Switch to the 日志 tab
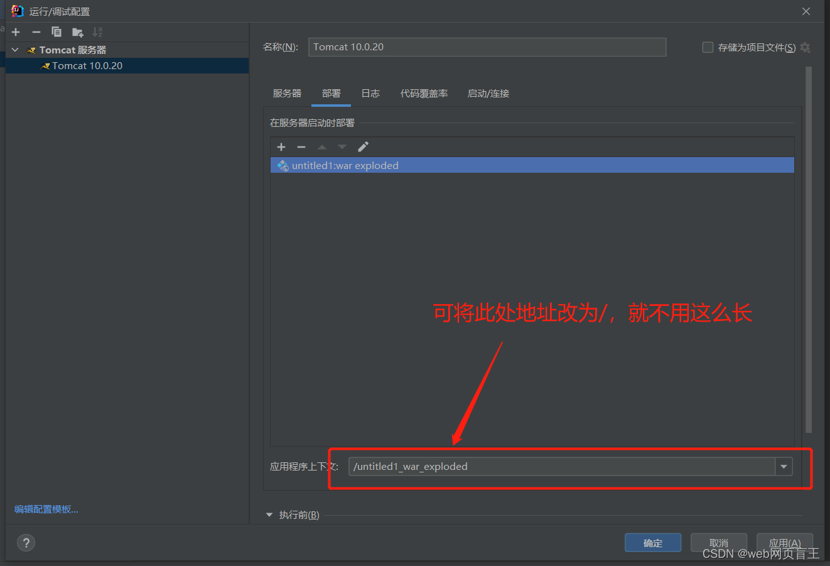Image resolution: width=830 pixels, height=566 pixels. tap(370, 94)
